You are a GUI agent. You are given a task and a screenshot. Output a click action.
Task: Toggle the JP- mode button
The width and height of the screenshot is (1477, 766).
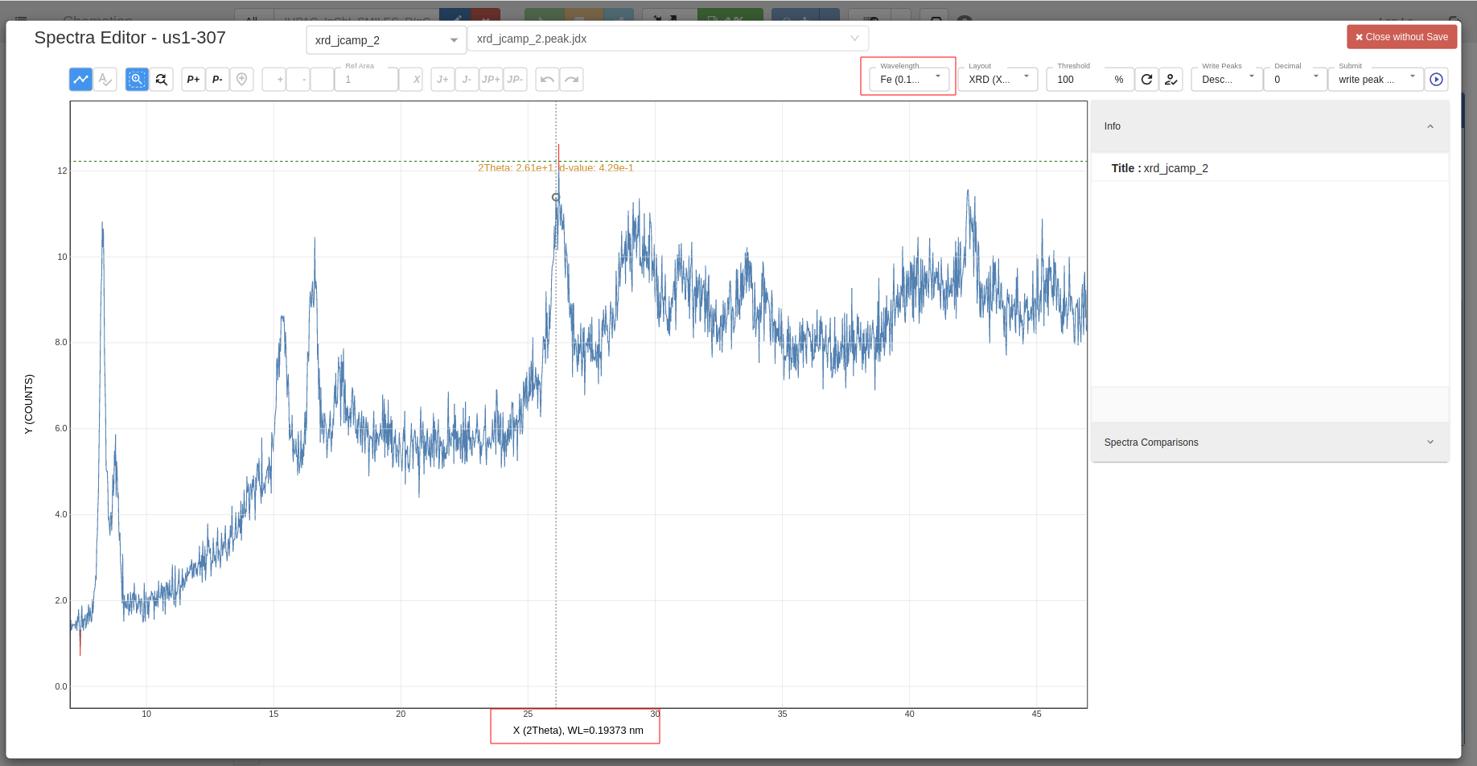point(515,79)
